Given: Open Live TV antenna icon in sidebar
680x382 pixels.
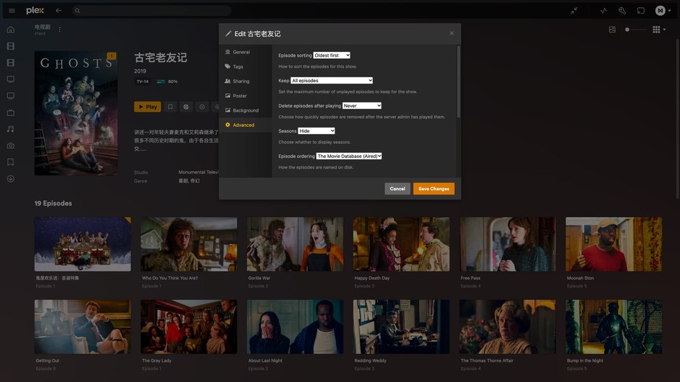Looking at the screenshot, I should tap(11, 112).
